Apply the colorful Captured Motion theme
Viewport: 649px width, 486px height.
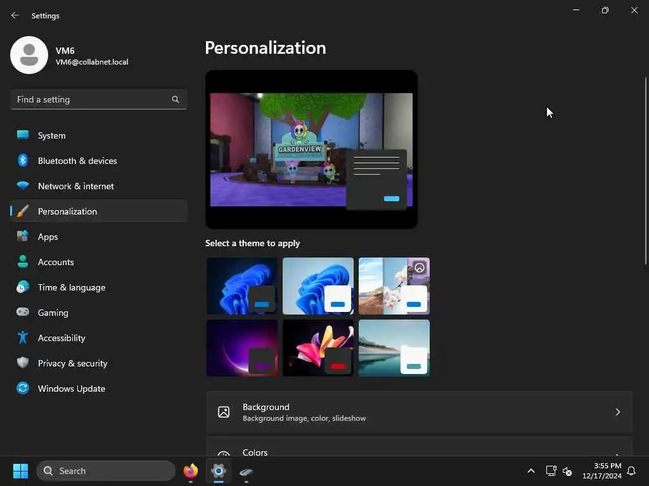tap(318, 348)
